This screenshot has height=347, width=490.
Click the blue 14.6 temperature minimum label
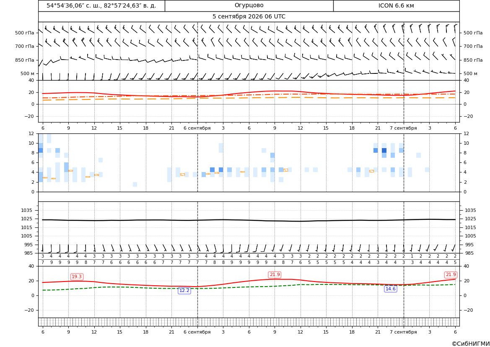tap(390, 289)
